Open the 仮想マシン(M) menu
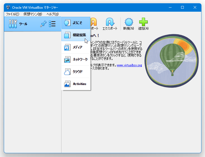Screen dimensions: 205x157 (x=33, y=14)
